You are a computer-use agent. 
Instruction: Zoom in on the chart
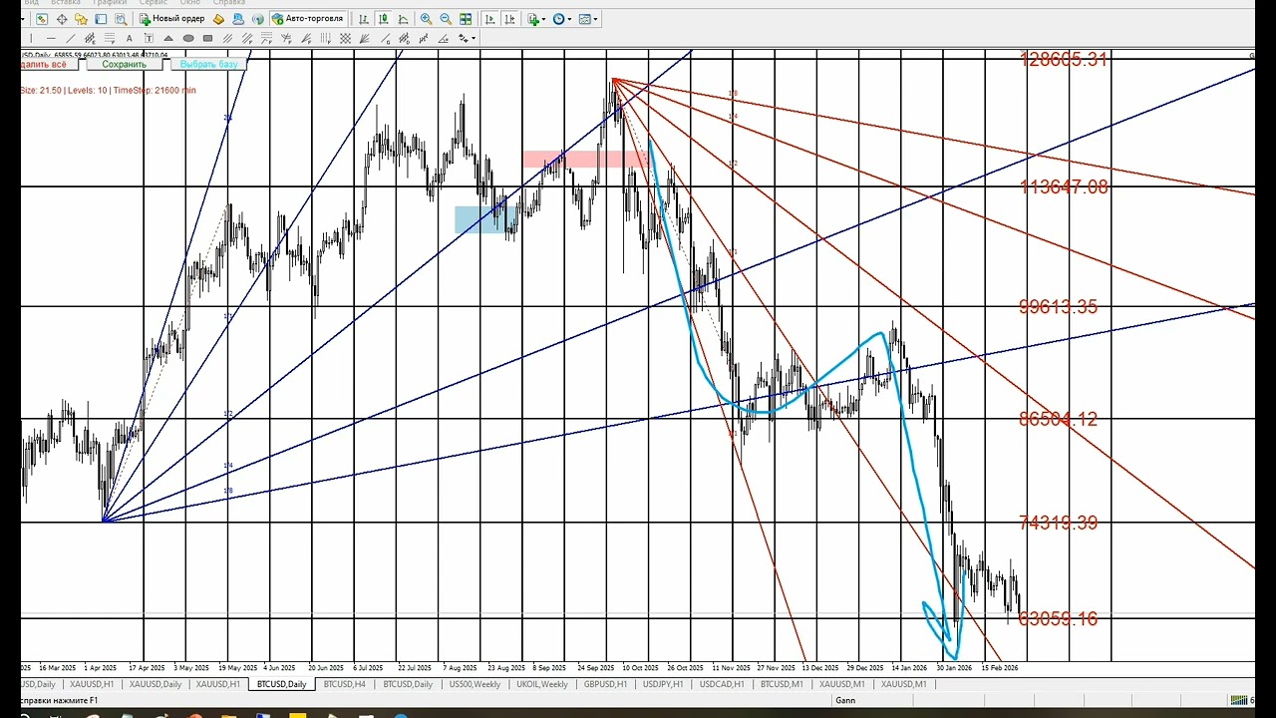426,18
